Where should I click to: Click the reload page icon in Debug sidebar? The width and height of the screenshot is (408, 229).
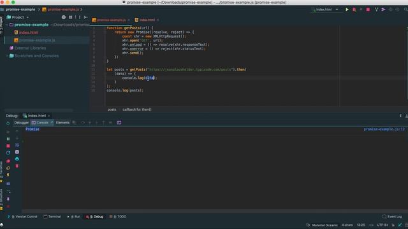pos(8,153)
